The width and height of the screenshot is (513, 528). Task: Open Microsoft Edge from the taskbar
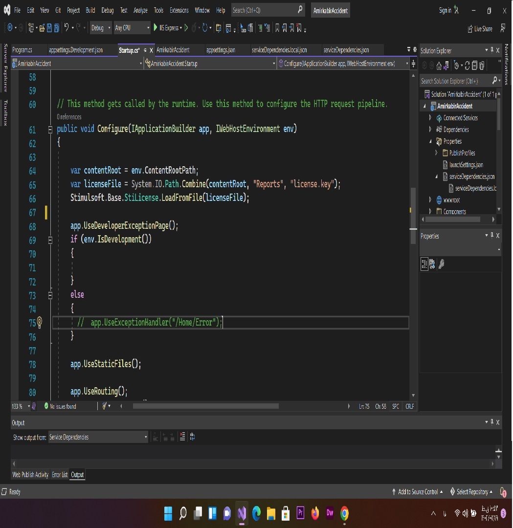pos(256,513)
